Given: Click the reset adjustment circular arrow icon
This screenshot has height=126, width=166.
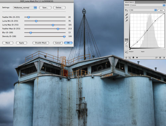Looking at the screenshot, I should [160, 58].
